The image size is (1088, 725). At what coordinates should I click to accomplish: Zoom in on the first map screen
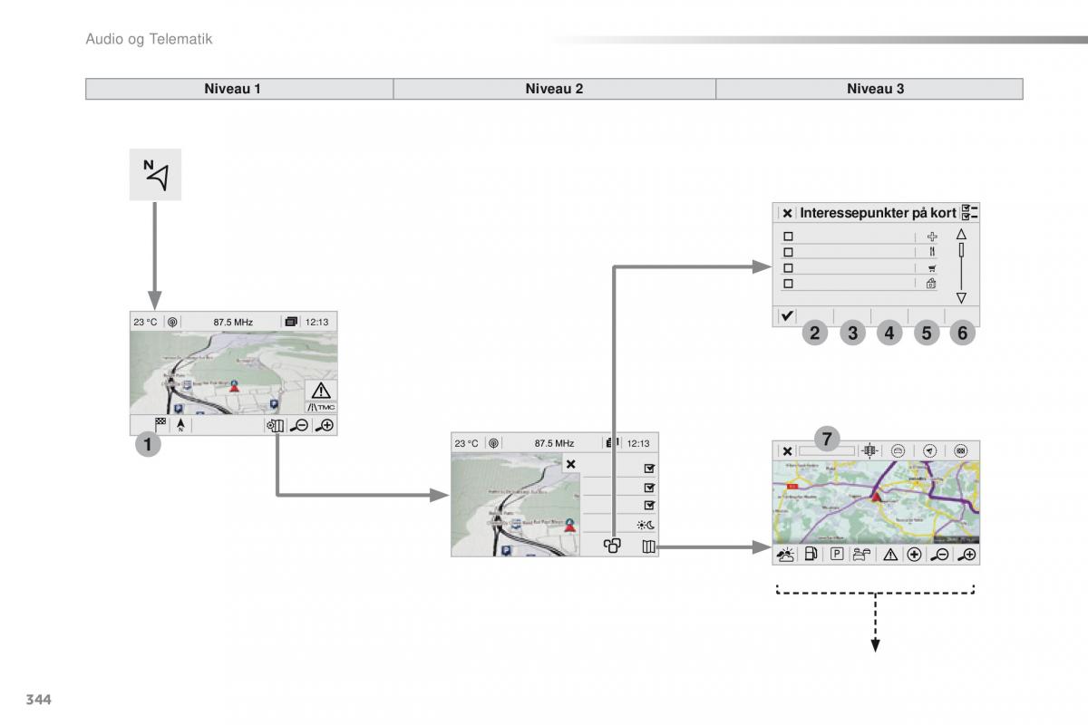pos(325,426)
